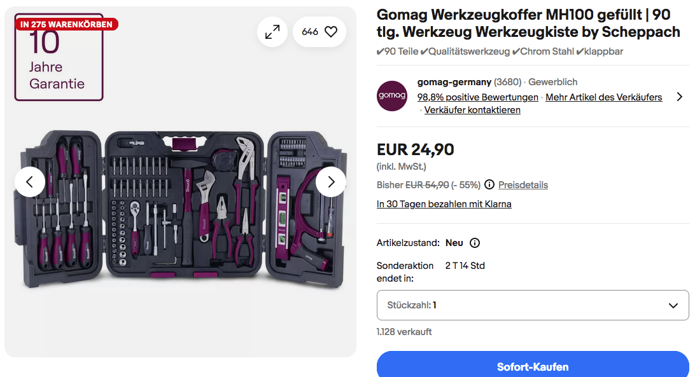The height and width of the screenshot is (377, 695).
Task: Click the dropdown arrow in Stückzahl field
Action: point(673,305)
